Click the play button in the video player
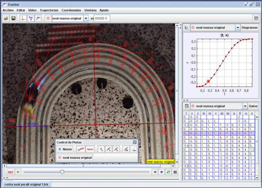The height and width of the screenshot is (188, 262). point(18,172)
